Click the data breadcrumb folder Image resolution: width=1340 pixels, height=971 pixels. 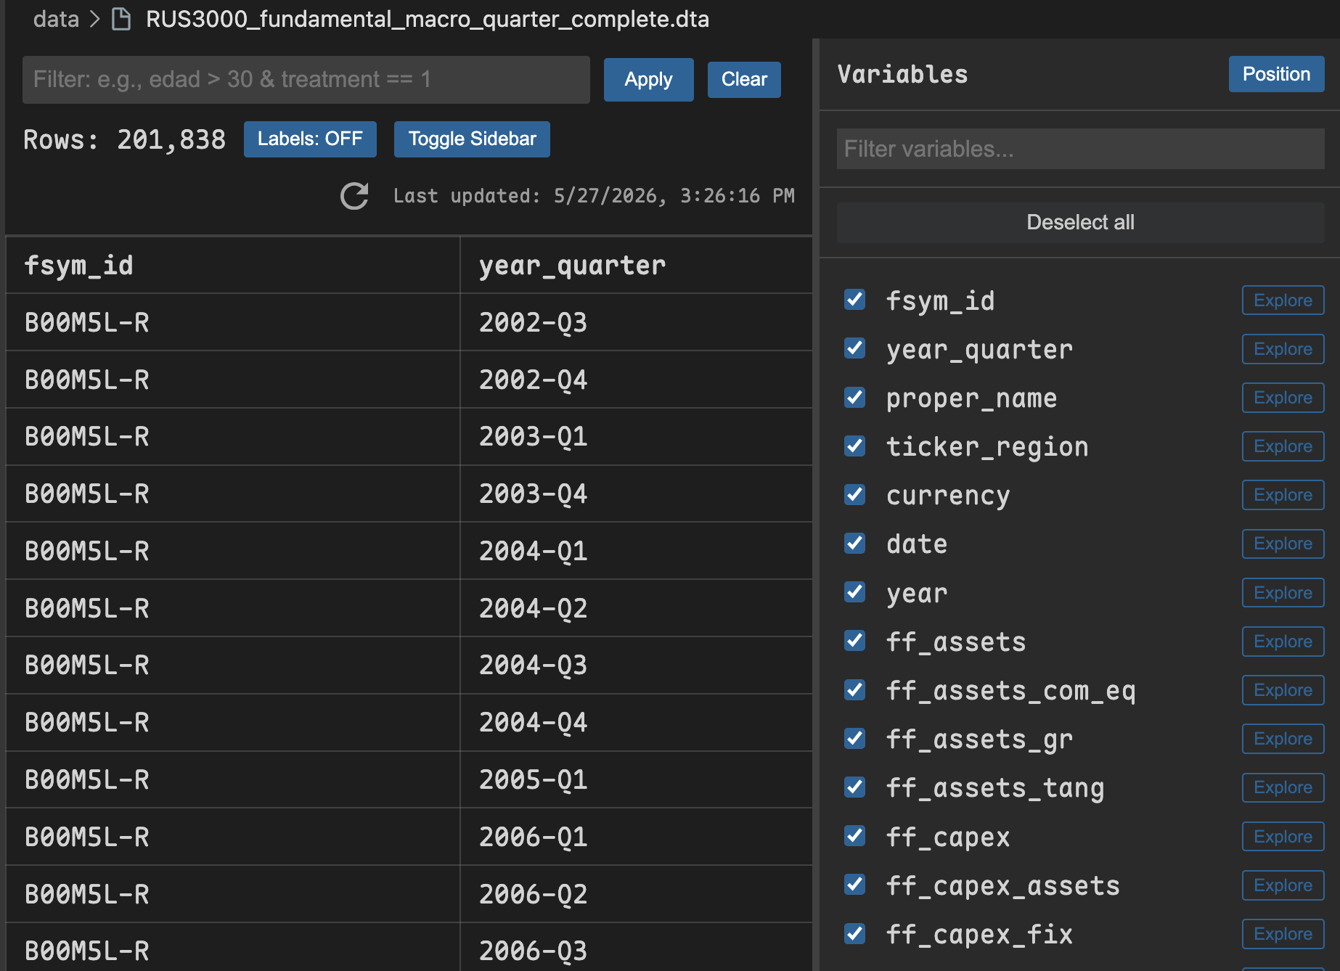click(56, 19)
